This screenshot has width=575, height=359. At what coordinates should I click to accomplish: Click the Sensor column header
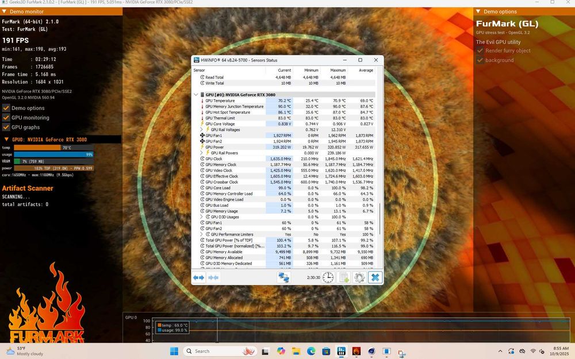click(199, 70)
